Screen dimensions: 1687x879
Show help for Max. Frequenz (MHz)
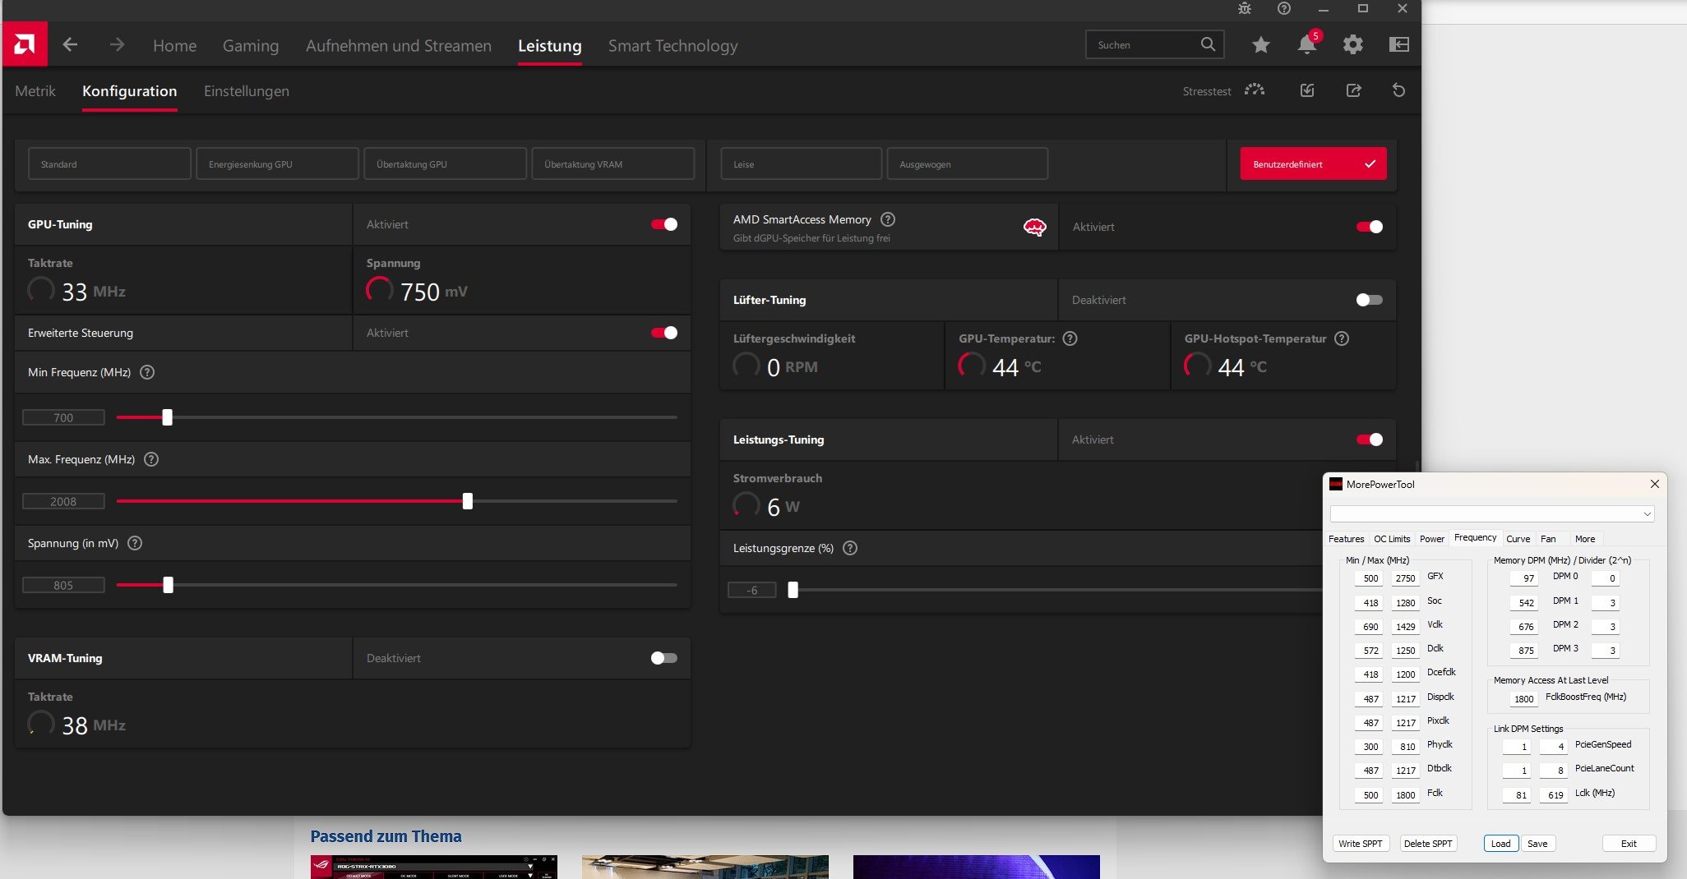pos(151,459)
